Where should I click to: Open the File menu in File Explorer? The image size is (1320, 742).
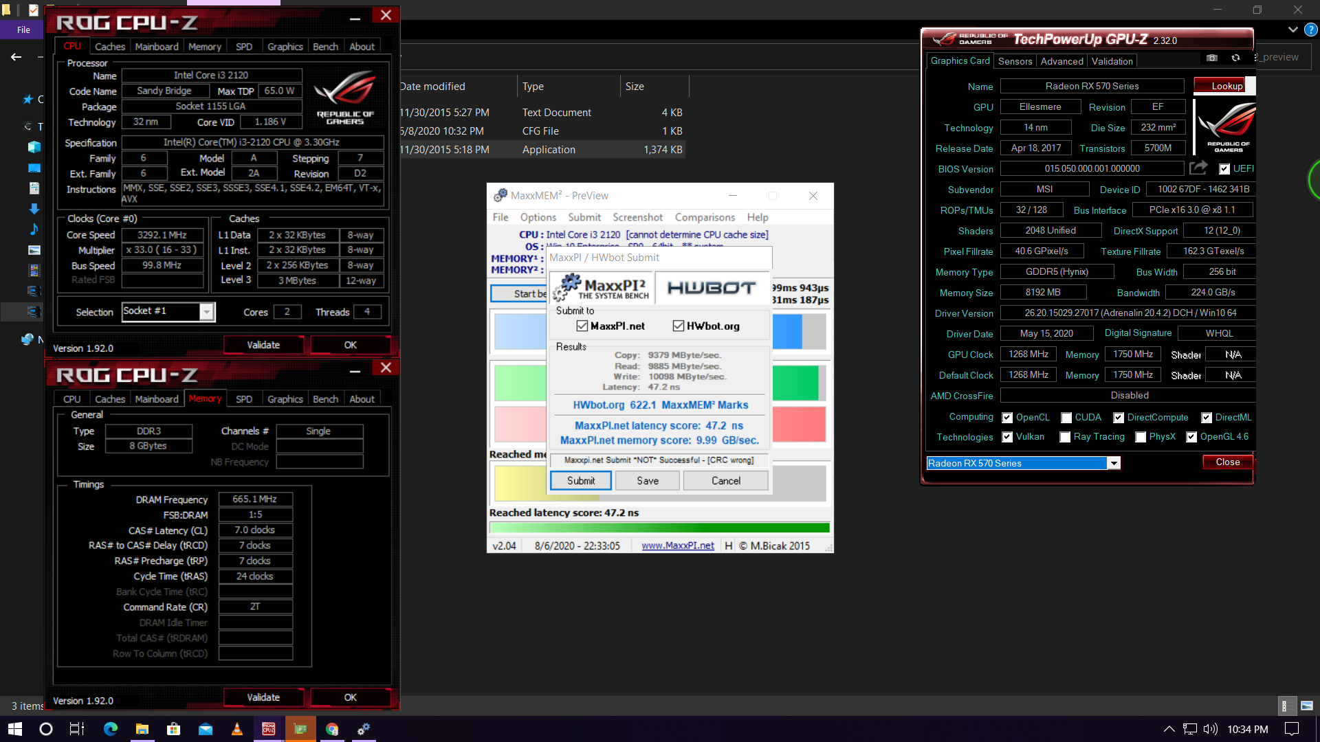[23, 30]
